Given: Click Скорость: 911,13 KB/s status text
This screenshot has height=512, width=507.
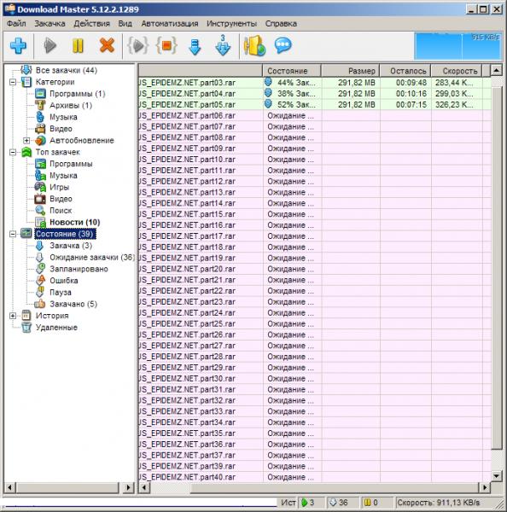Looking at the screenshot, I should 439,503.
